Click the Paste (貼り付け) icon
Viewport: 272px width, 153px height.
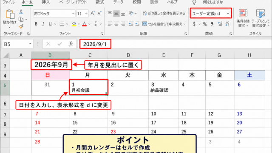[x=10, y=14]
